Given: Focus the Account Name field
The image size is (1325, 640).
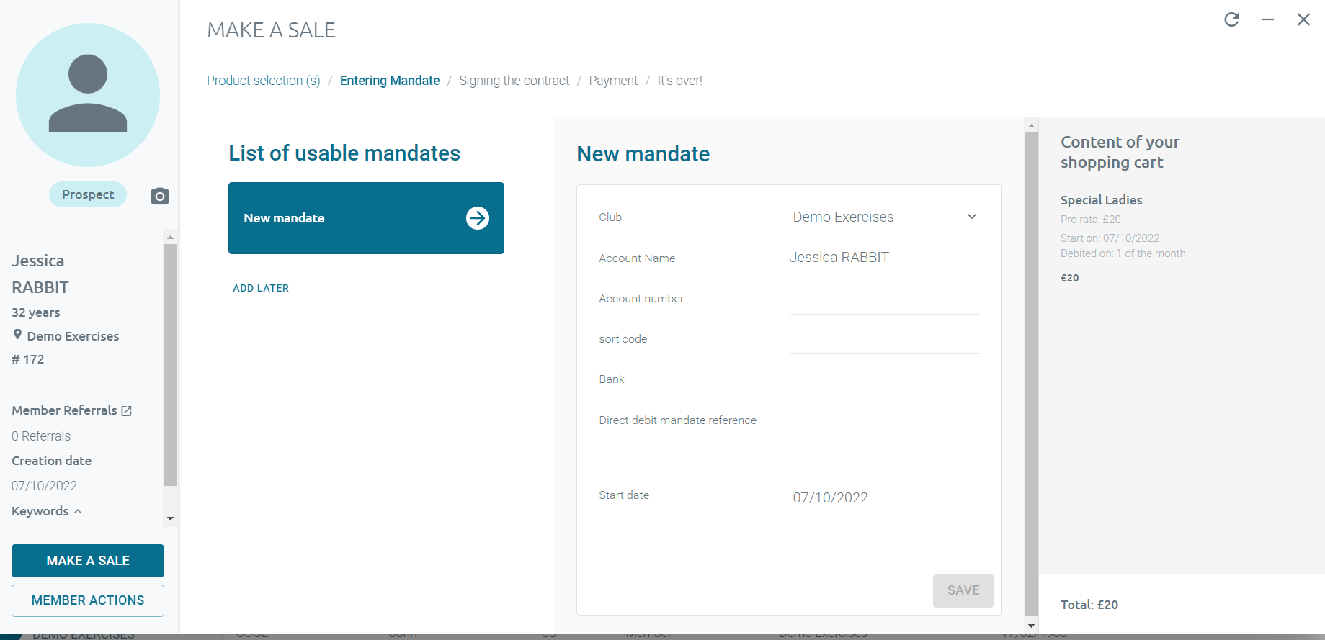Looking at the screenshot, I should (x=885, y=258).
